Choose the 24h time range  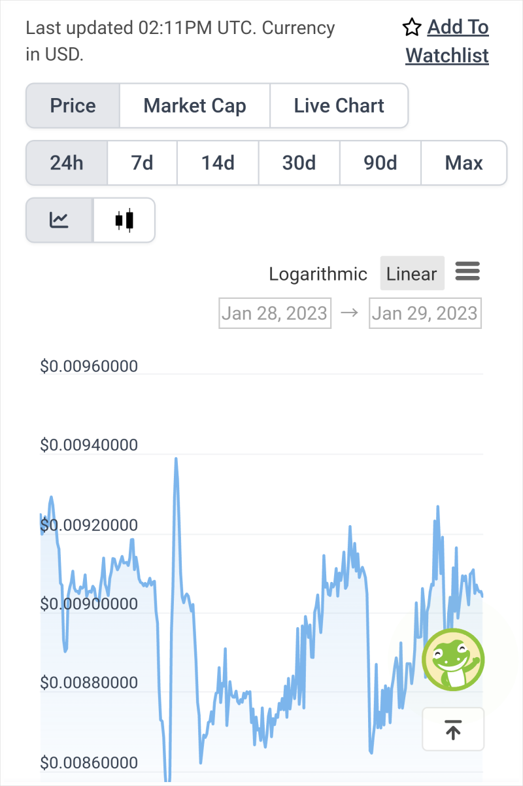(x=66, y=163)
